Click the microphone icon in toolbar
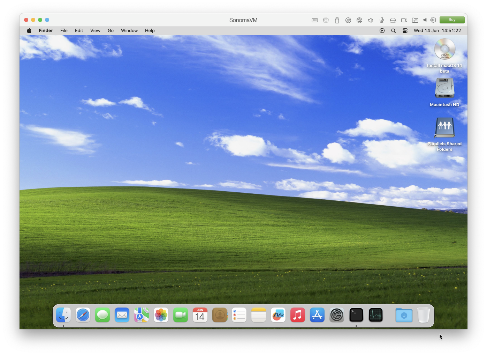Image resolution: width=487 pixels, height=355 pixels. click(x=382, y=20)
